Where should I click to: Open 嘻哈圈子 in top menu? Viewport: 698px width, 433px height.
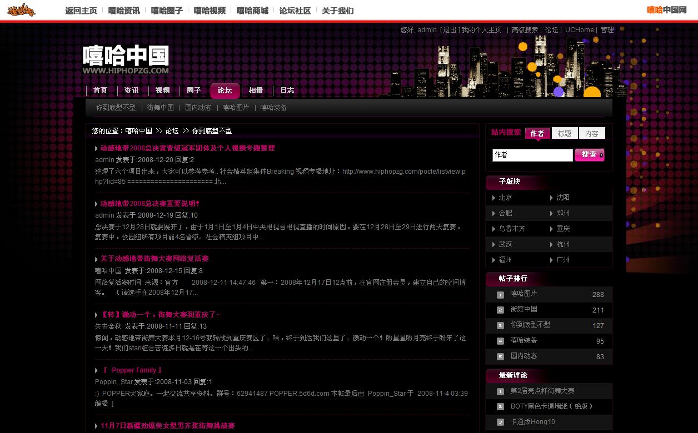(167, 11)
